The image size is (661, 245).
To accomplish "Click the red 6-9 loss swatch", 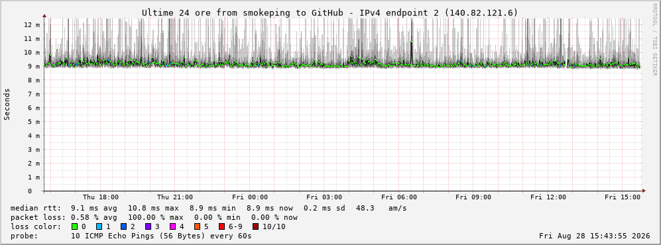I will coord(221,226).
